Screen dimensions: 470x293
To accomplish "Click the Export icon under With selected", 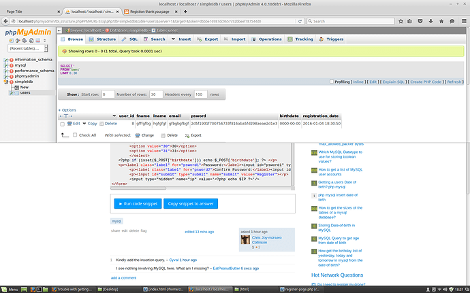I will [187, 135].
